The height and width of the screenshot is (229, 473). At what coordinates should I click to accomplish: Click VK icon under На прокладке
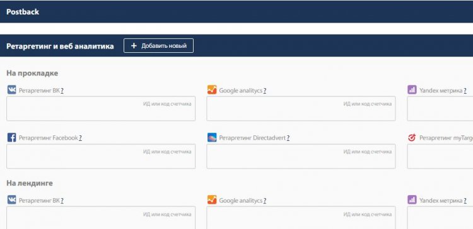click(12, 90)
